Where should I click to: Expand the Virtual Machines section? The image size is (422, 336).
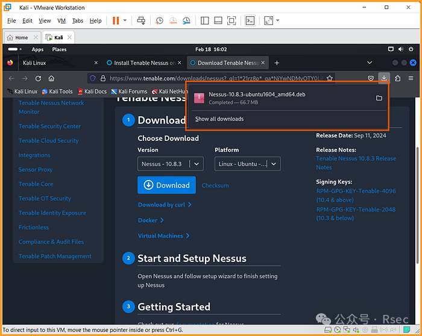(x=163, y=235)
